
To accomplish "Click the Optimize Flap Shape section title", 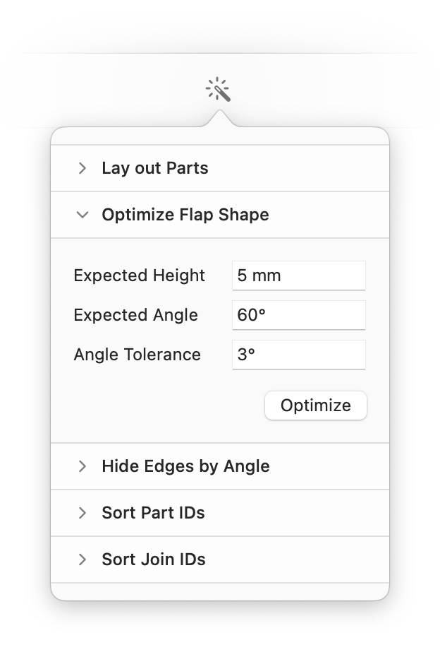I will tap(185, 215).
